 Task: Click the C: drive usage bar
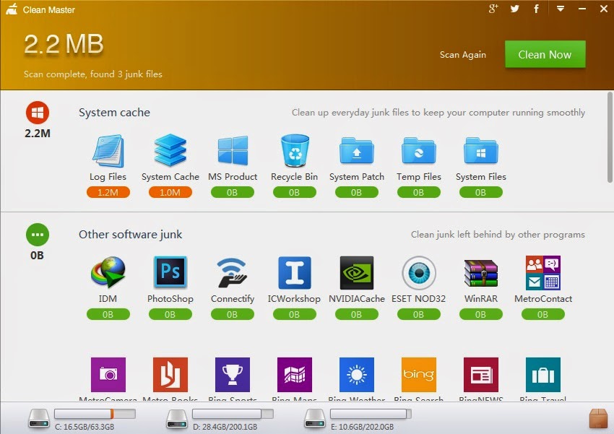[95, 414]
